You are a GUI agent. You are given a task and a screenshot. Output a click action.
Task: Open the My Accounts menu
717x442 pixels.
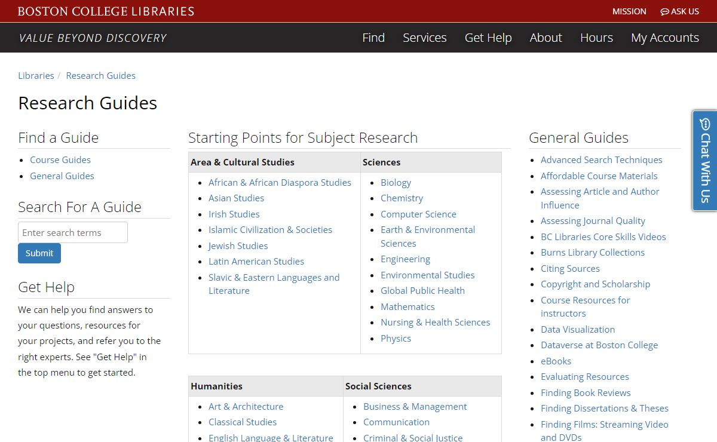[x=665, y=38]
